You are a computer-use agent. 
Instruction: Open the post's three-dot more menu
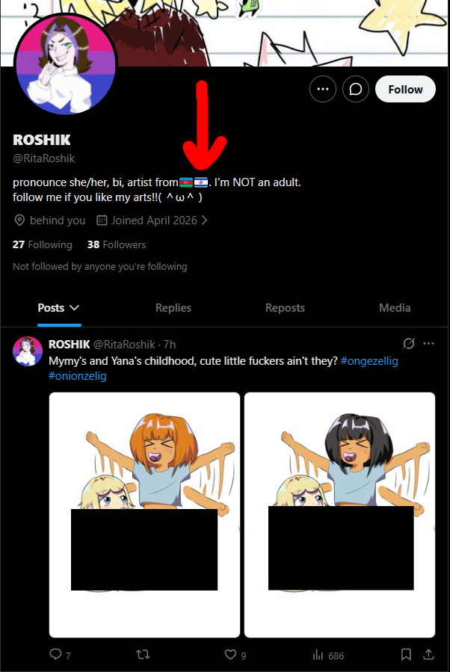(428, 343)
